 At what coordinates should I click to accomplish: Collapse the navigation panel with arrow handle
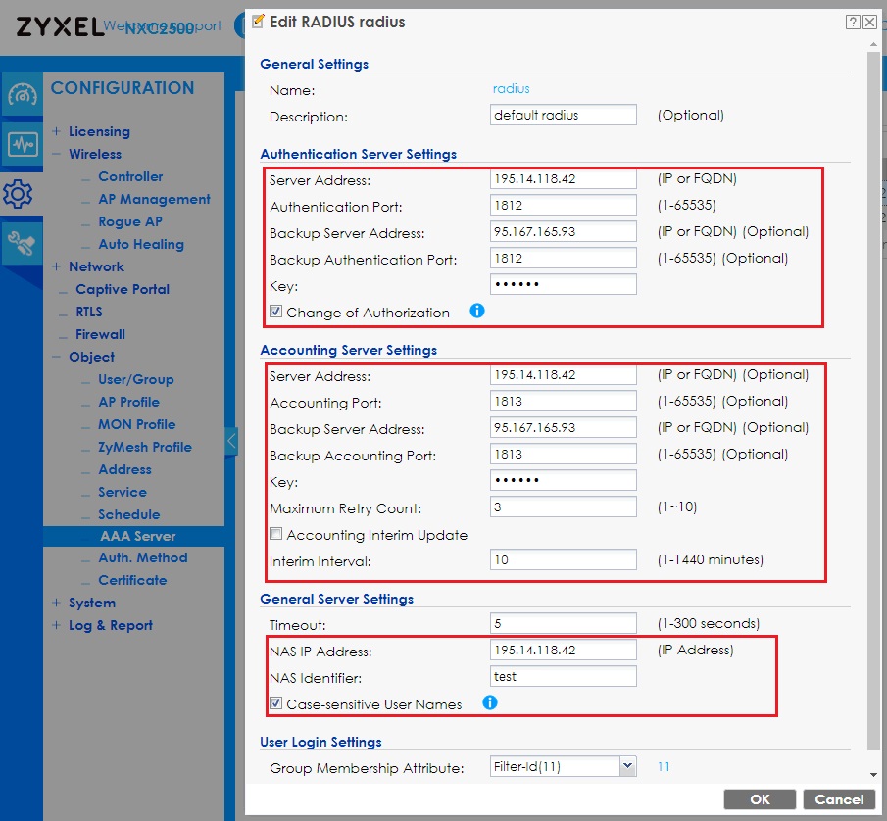coord(231,442)
